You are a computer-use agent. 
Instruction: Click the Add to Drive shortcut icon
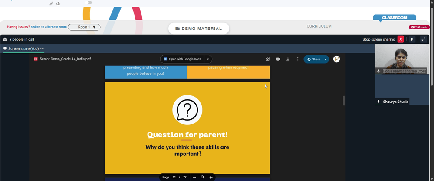pyautogui.click(x=268, y=59)
